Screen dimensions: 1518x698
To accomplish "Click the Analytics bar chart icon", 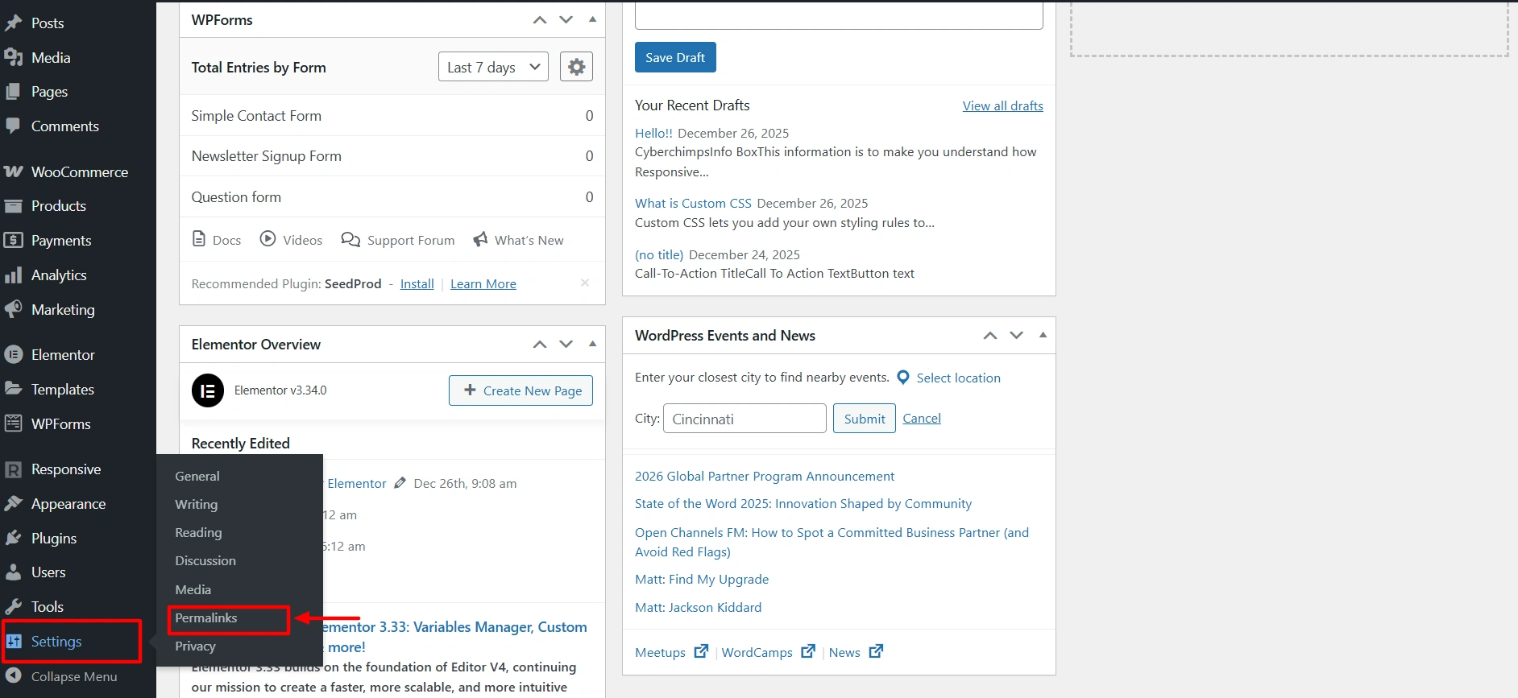I will point(13,275).
